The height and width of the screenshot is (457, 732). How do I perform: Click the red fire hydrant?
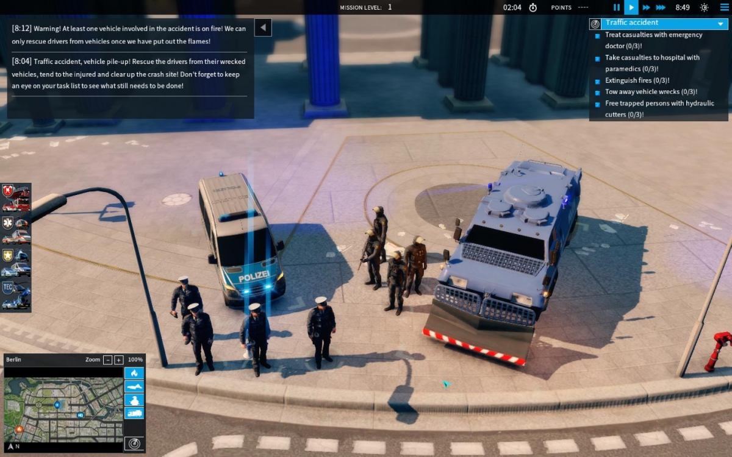click(x=719, y=351)
